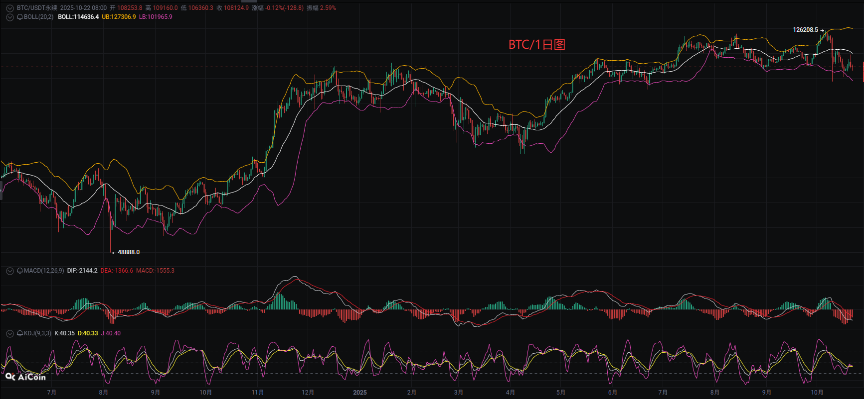
Task: Click the 11月 label on time axis
Action: 258,393
